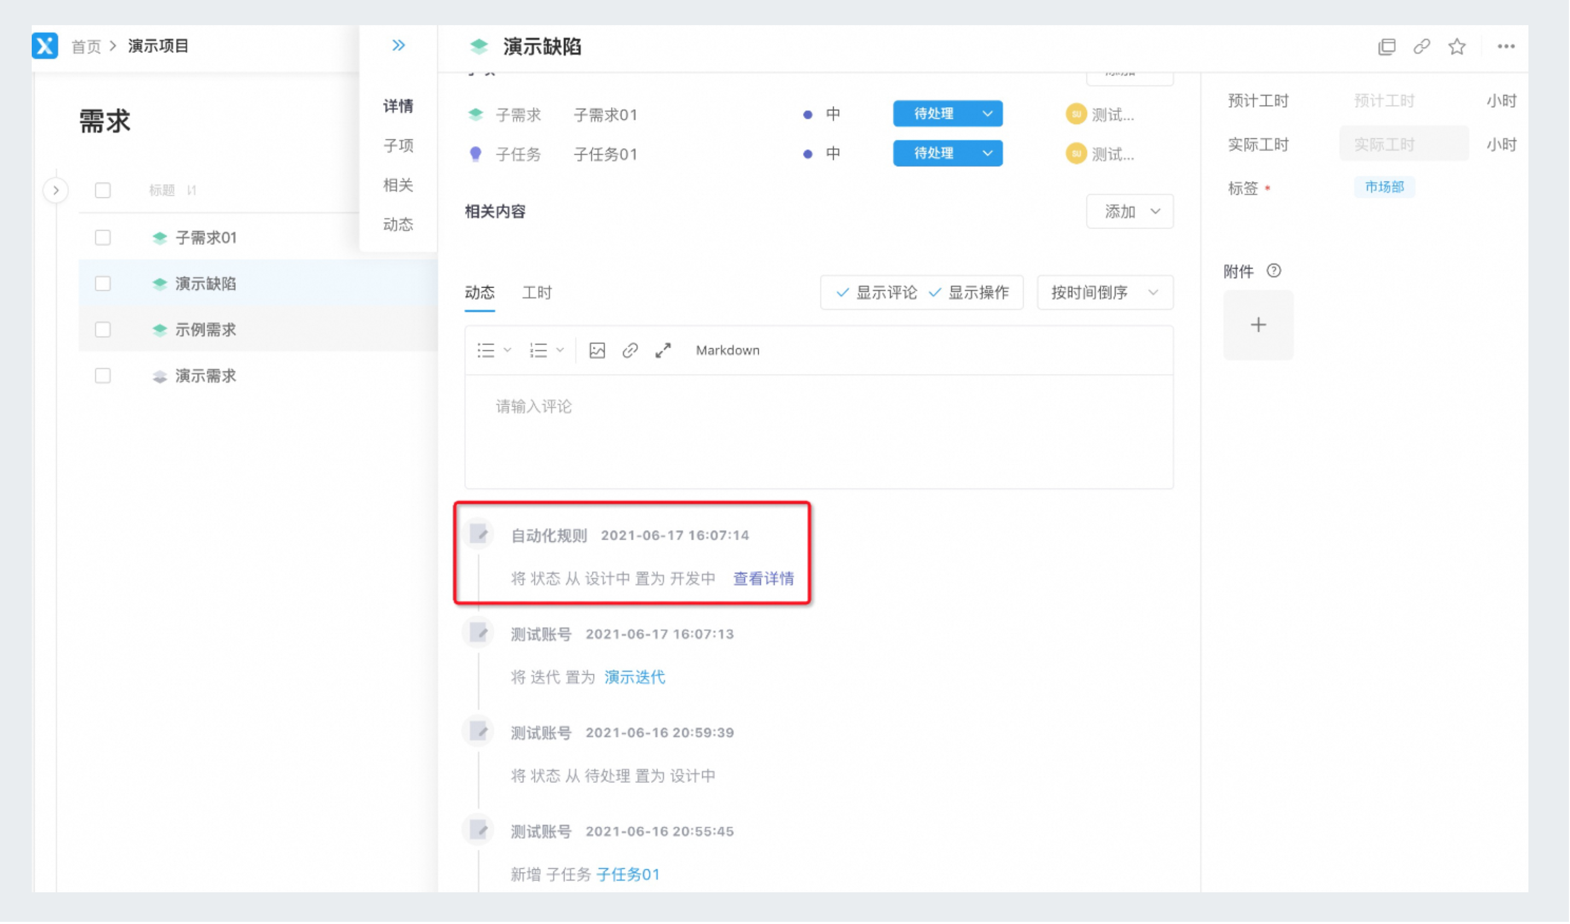
Task: Open the attachment help question-mark icon
Action: click(1275, 271)
